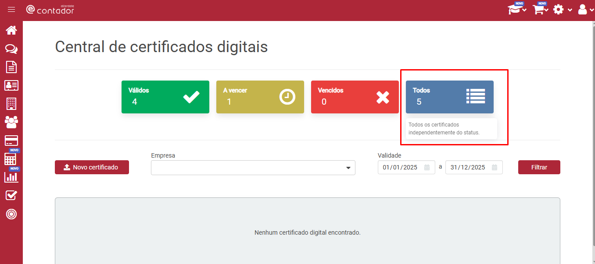Open the building icon in sidebar

[11, 104]
